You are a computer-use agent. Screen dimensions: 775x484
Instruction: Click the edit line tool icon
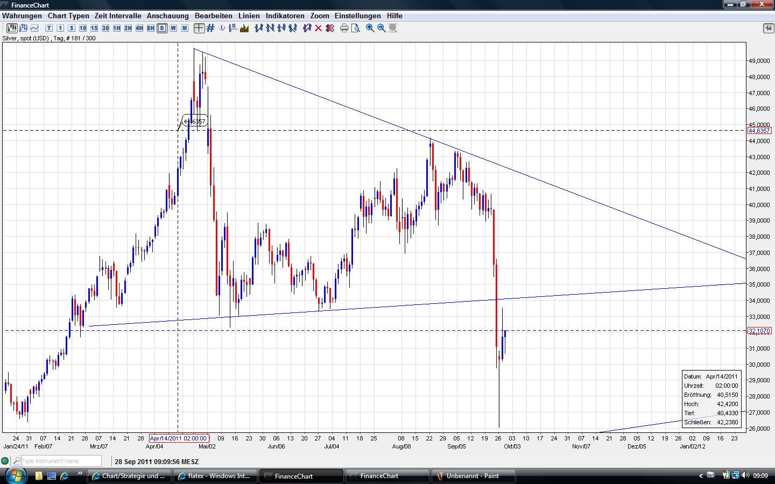pyautogui.click(x=307, y=28)
